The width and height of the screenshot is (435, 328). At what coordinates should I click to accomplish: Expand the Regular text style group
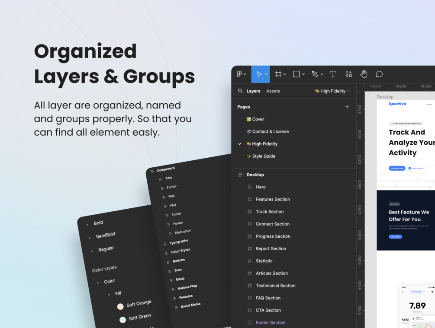(x=92, y=251)
